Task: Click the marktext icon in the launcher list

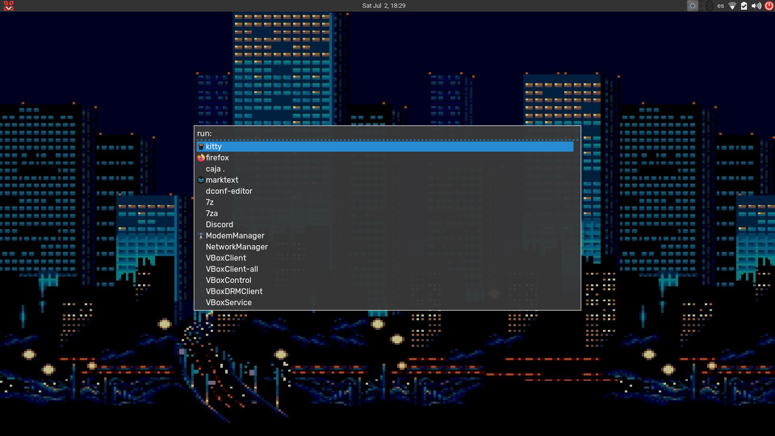Action: pos(200,180)
